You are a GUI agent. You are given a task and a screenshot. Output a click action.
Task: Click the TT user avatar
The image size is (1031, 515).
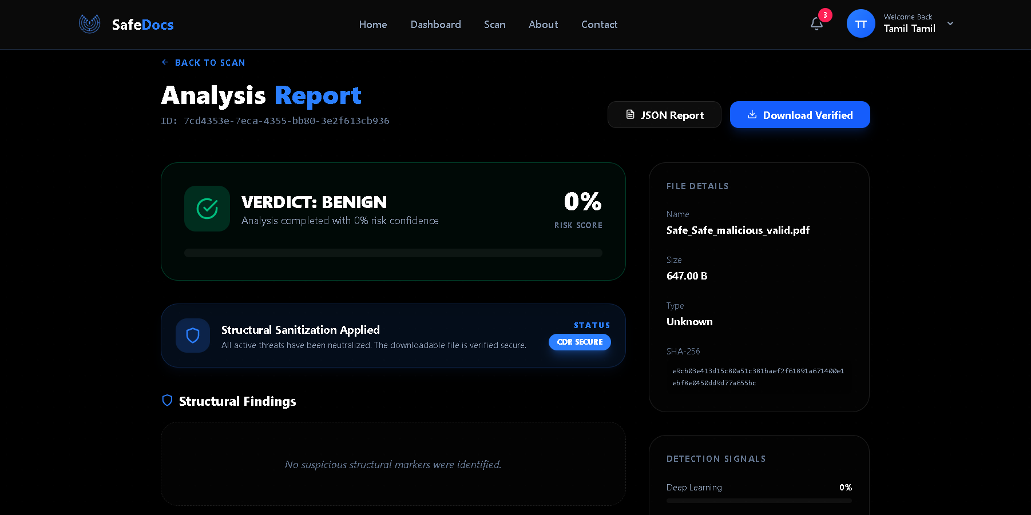[861, 24]
